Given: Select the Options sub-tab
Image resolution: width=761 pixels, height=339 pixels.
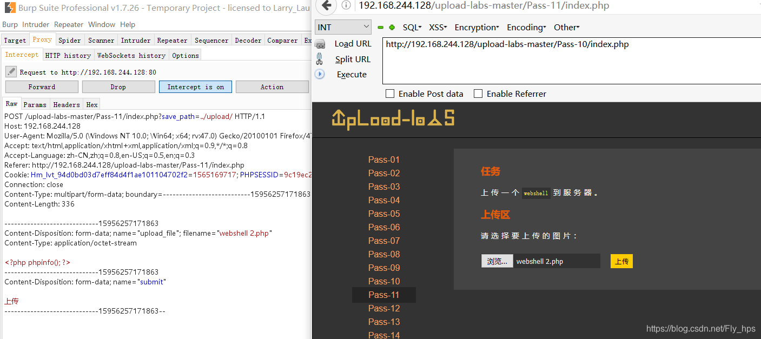Looking at the screenshot, I should click(x=186, y=55).
